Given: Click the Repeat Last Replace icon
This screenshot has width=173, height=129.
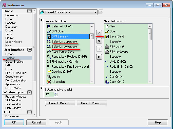Looking at the screenshot, I should pyautogui.click(x=49, y=57).
